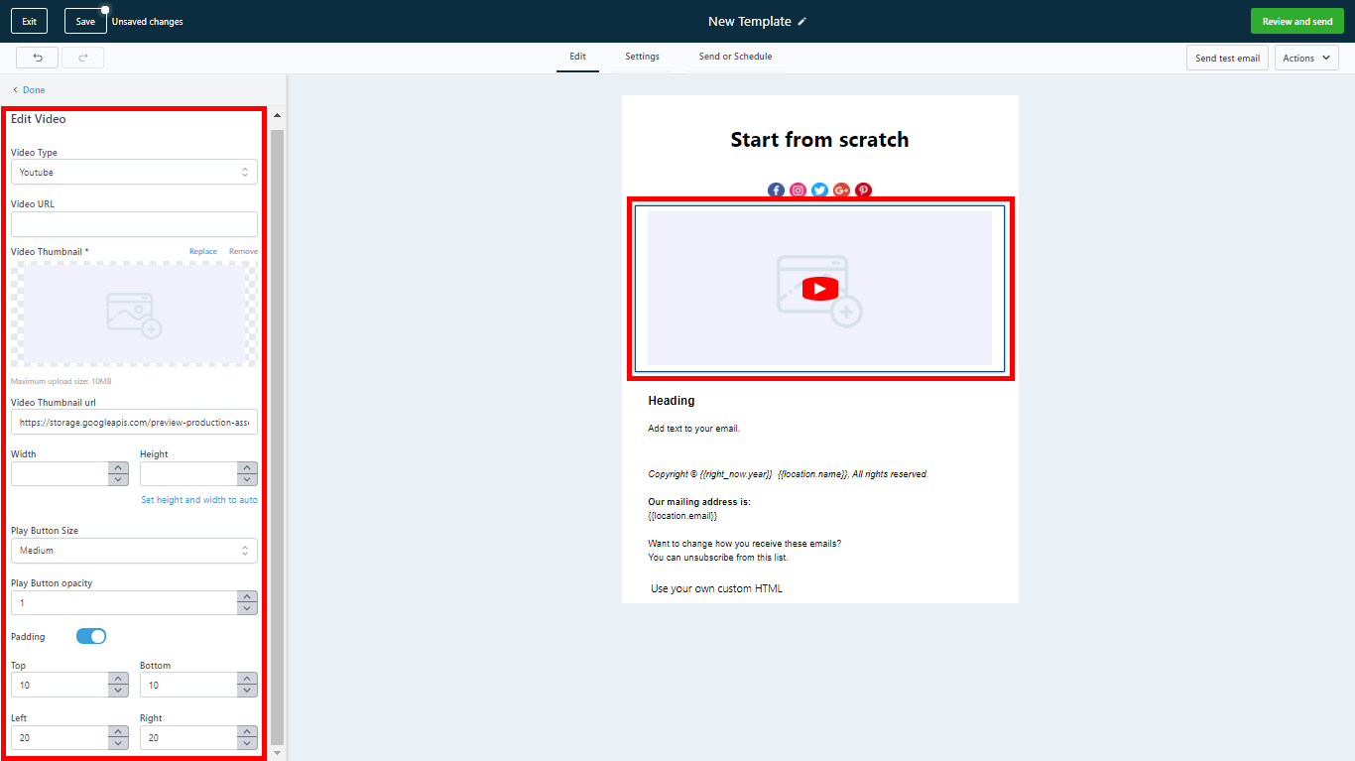
Task: Open the Pinterest social icon
Action: click(863, 190)
